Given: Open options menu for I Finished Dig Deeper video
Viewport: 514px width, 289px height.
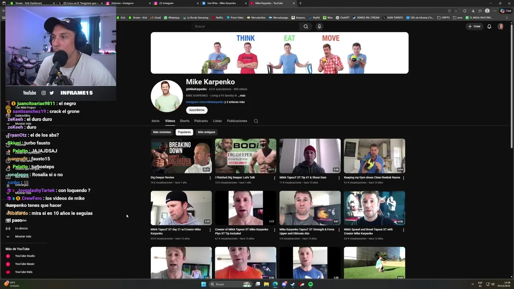Looking at the screenshot, I should [x=275, y=178].
